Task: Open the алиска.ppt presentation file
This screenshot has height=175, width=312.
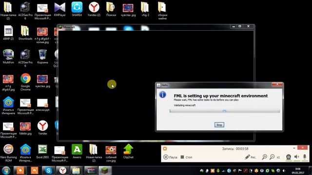Action: point(42,105)
